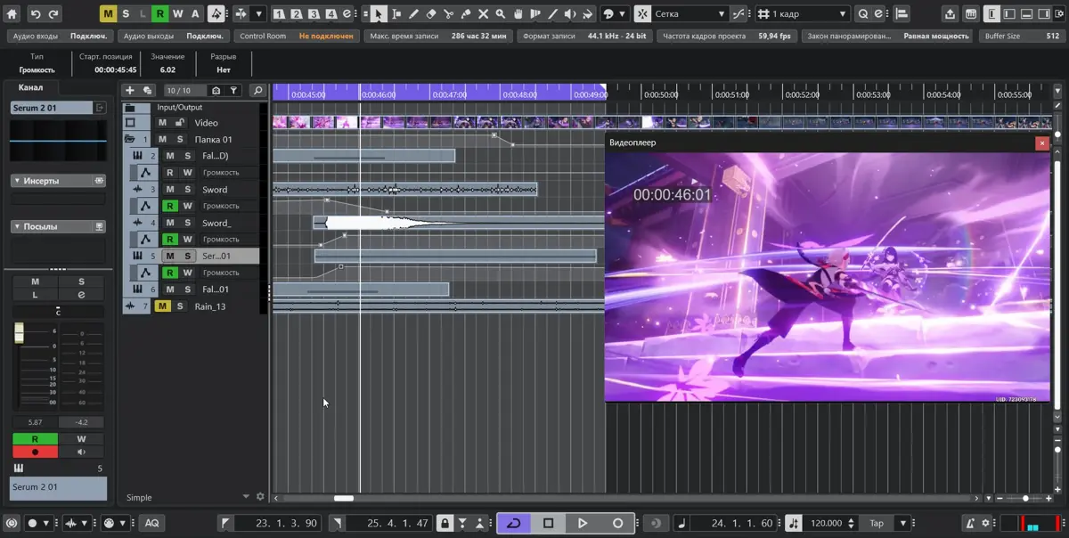The width and height of the screenshot is (1069, 538).
Task: Select workspace preset 3
Action: coord(314,14)
